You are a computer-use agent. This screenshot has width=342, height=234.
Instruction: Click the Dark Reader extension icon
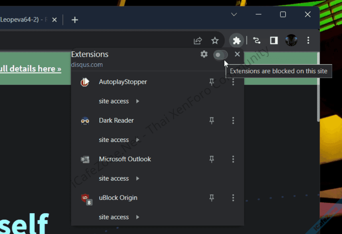pos(85,121)
